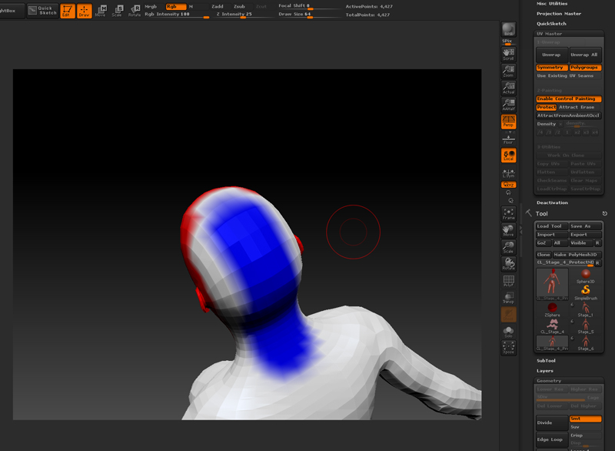Enable the PolyF wireframe icon
615x451 pixels.
(x=508, y=282)
